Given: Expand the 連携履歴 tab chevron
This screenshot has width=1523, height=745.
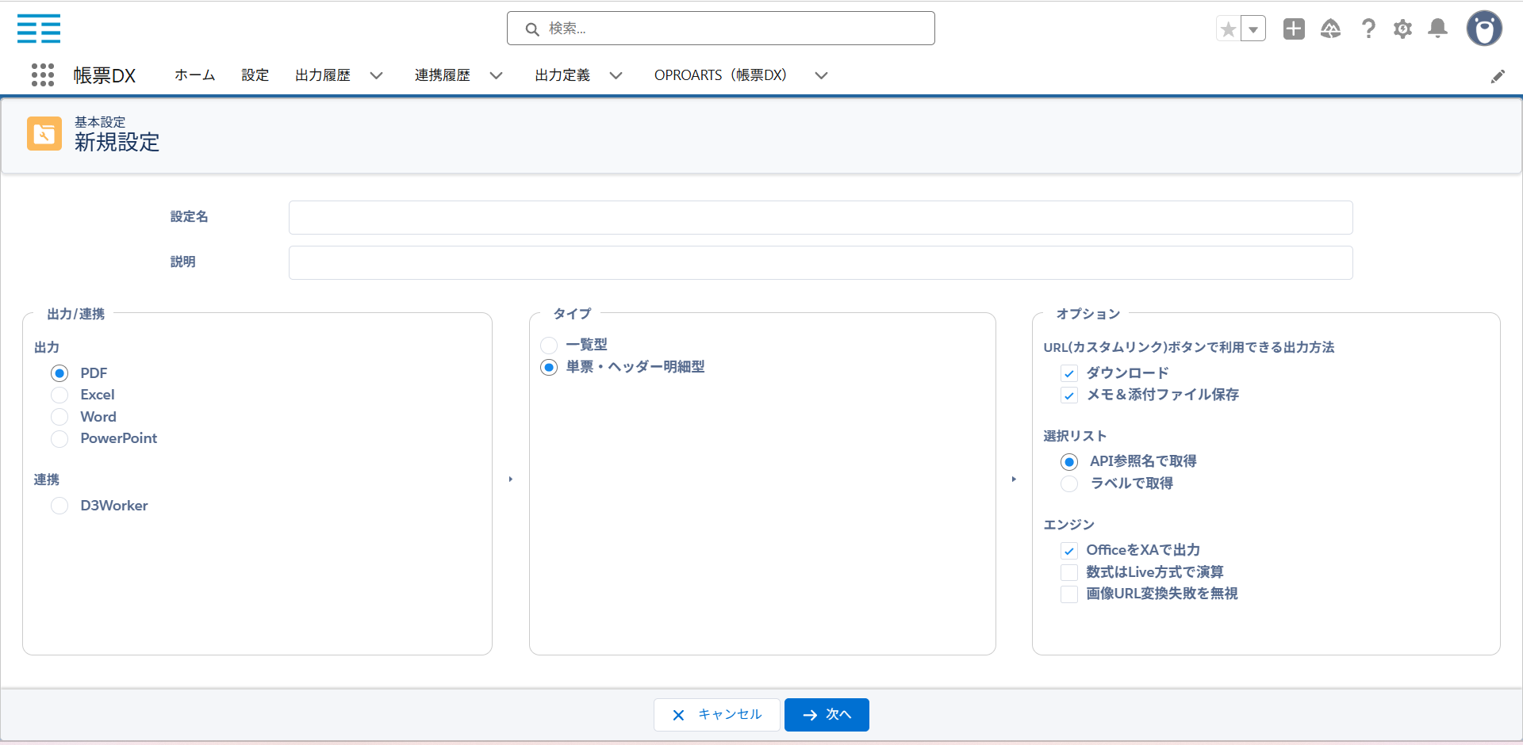Looking at the screenshot, I should click(497, 76).
